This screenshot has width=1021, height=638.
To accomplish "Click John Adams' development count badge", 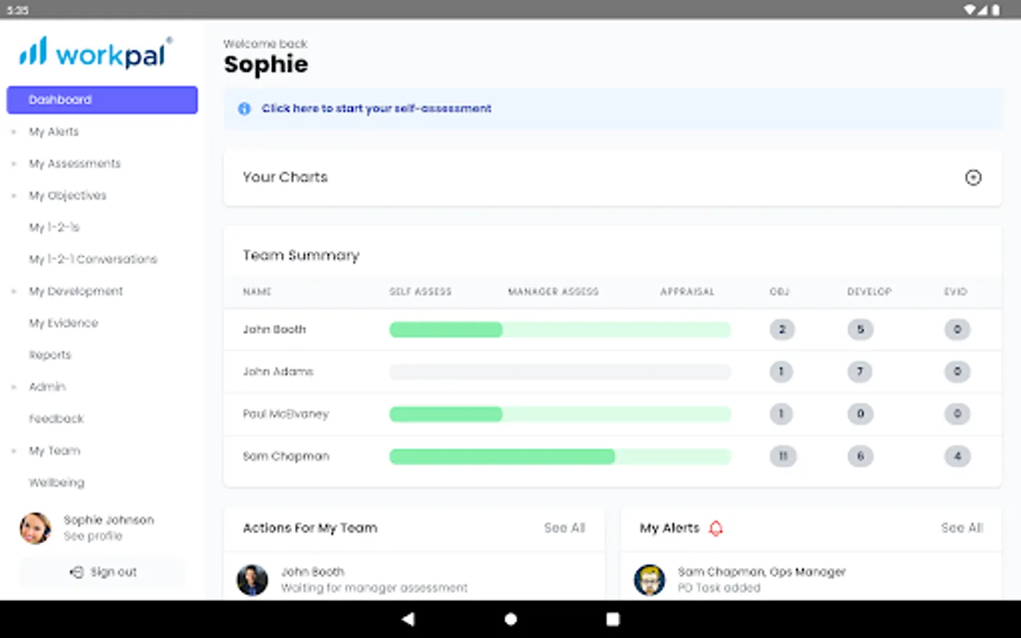I will coord(860,371).
